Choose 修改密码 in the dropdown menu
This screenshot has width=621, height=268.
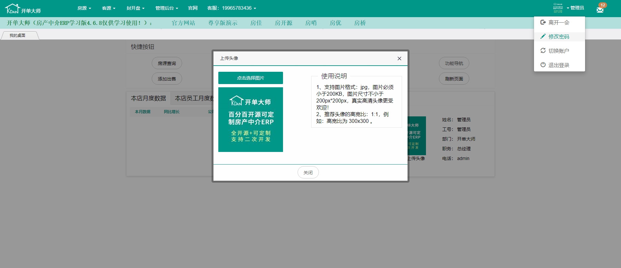click(559, 37)
